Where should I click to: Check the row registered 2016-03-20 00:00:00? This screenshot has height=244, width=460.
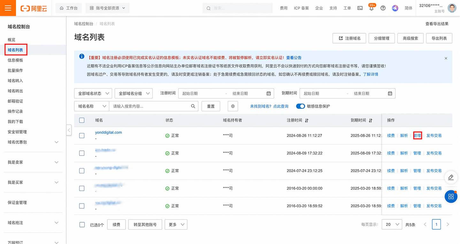82,188
